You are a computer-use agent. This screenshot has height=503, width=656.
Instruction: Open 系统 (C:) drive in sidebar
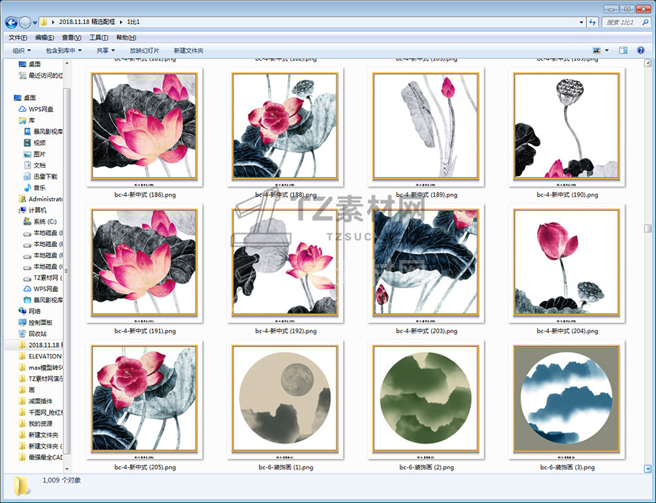[x=44, y=221]
